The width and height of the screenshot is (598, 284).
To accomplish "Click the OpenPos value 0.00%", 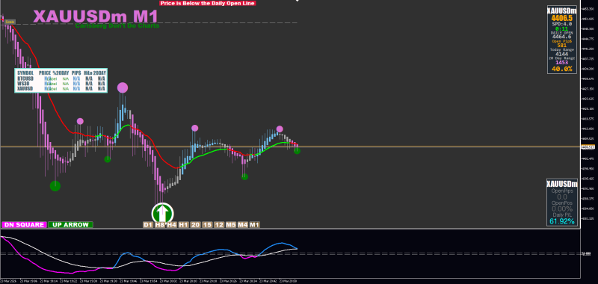I will tap(562, 209).
